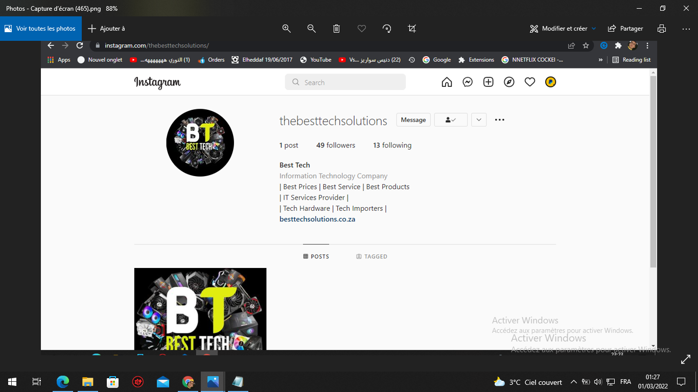The width and height of the screenshot is (698, 392).
Task: View the 13 following list
Action: tap(392, 145)
